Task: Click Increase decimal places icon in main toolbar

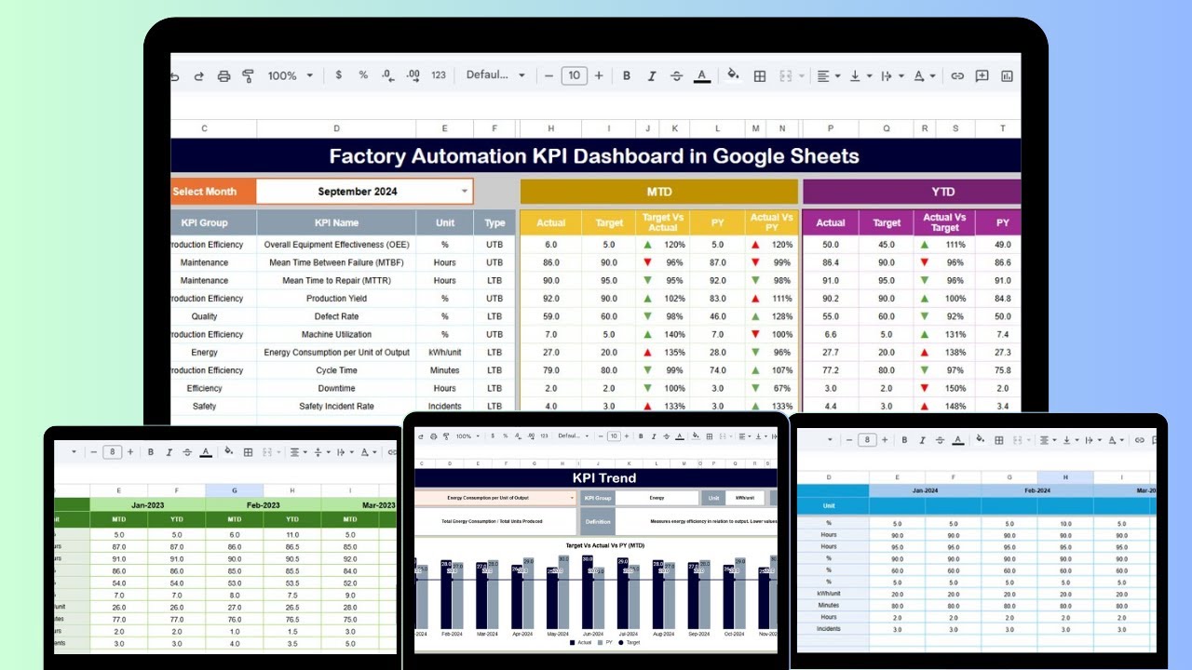Action: [413, 75]
